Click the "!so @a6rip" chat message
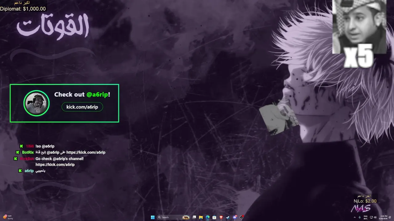 point(45,146)
